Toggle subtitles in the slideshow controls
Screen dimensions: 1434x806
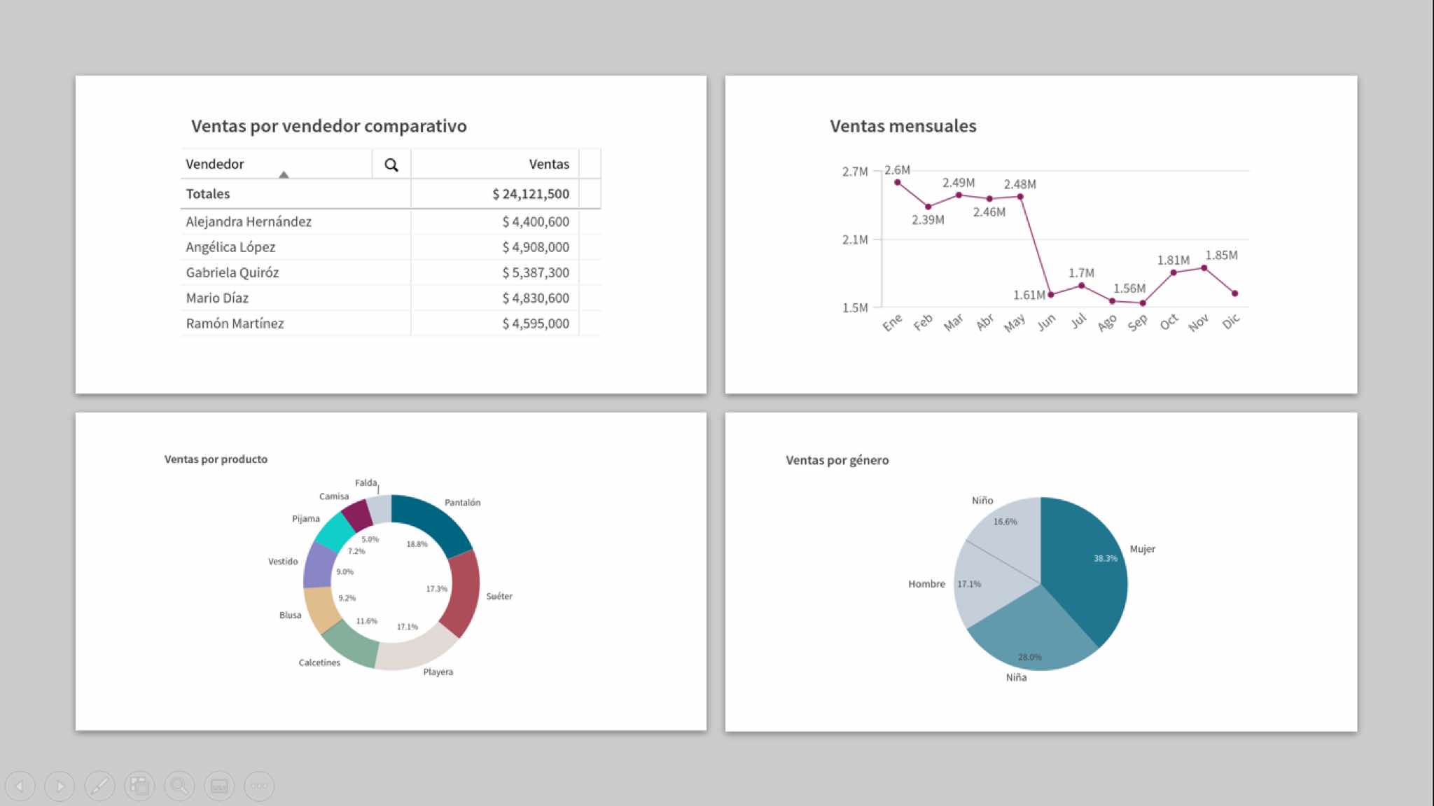tap(219, 786)
